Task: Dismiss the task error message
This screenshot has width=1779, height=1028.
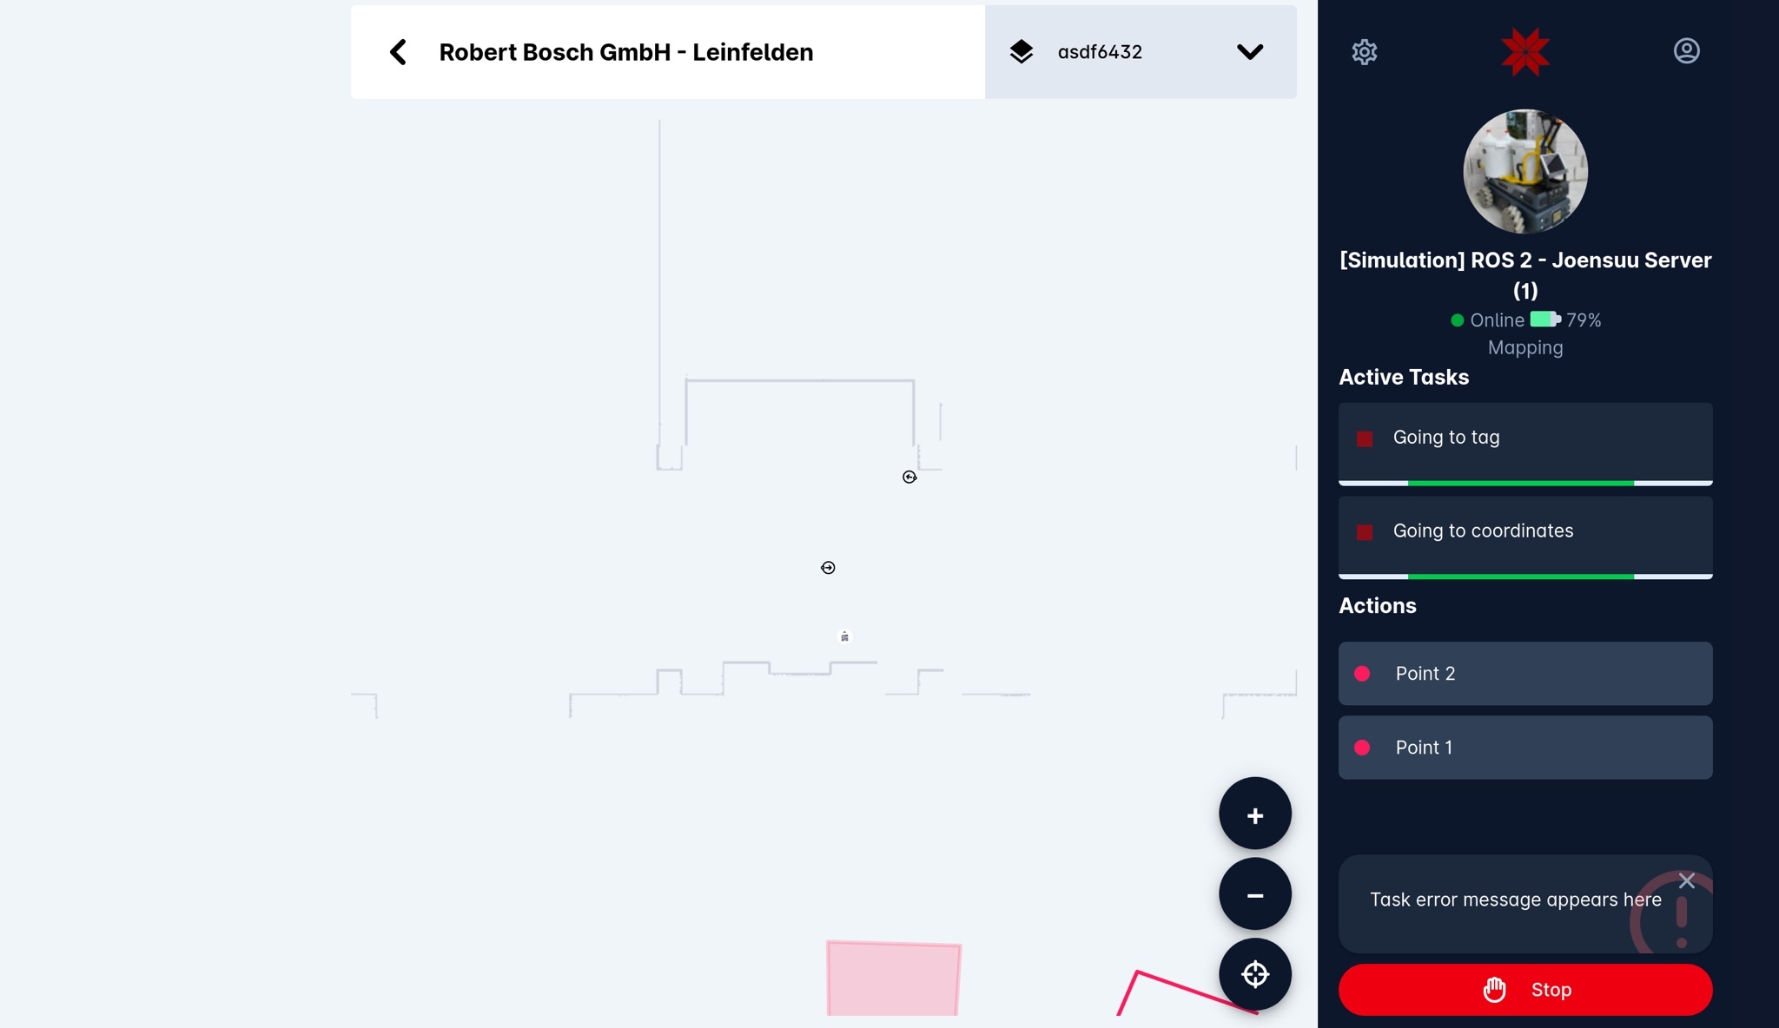Action: coord(1687,881)
